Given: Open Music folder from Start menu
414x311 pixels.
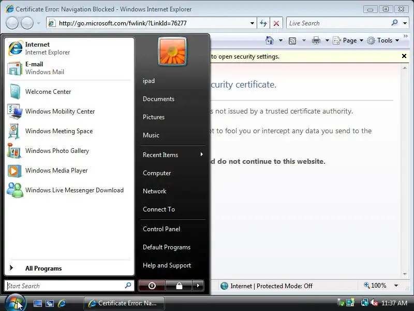Looking at the screenshot, I should 173,135.
